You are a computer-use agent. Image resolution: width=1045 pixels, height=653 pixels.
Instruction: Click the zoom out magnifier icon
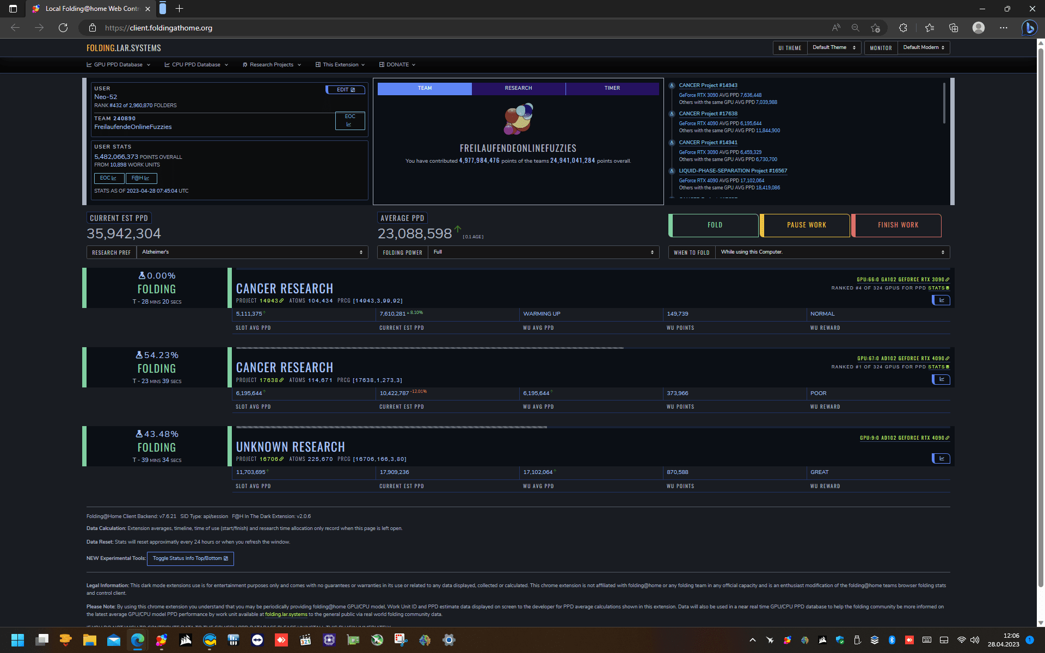click(855, 28)
